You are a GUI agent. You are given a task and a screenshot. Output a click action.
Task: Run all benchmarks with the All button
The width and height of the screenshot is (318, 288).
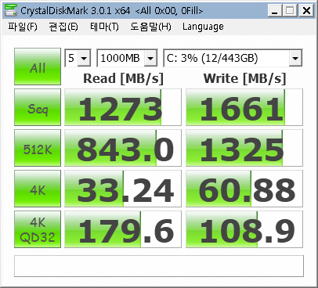coord(38,67)
